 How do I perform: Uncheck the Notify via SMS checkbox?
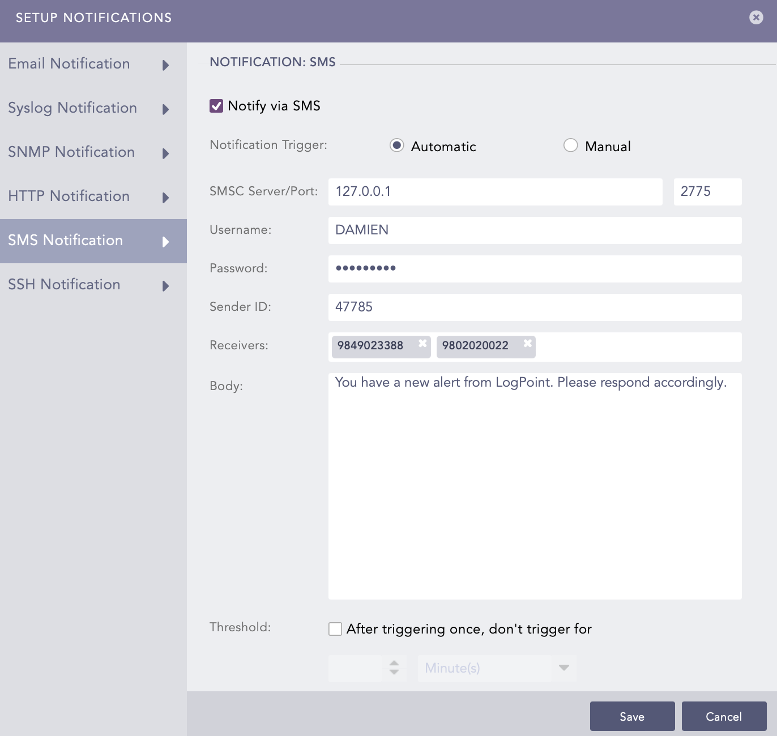(x=216, y=106)
